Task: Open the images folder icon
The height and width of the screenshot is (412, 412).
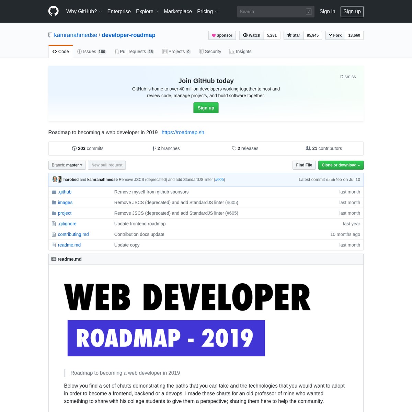Action: tap(54, 202)
